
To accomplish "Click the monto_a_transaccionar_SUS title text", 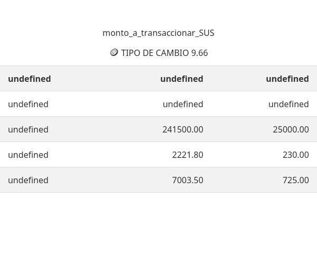I will coord(158,33).
